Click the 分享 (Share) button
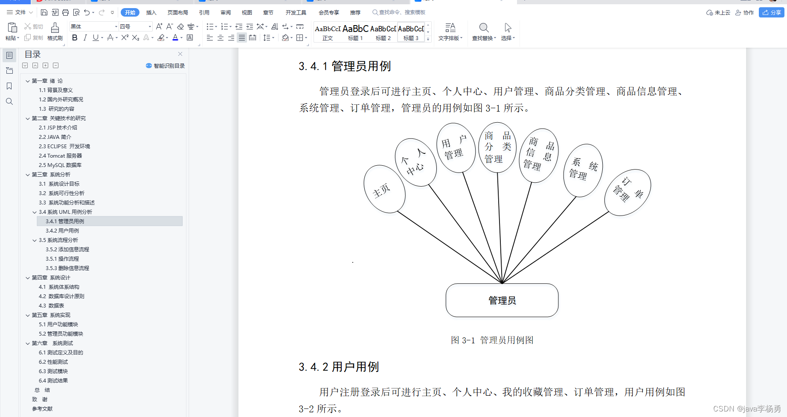The width and height of the screenshot is (787, 417). coord(772,12)
